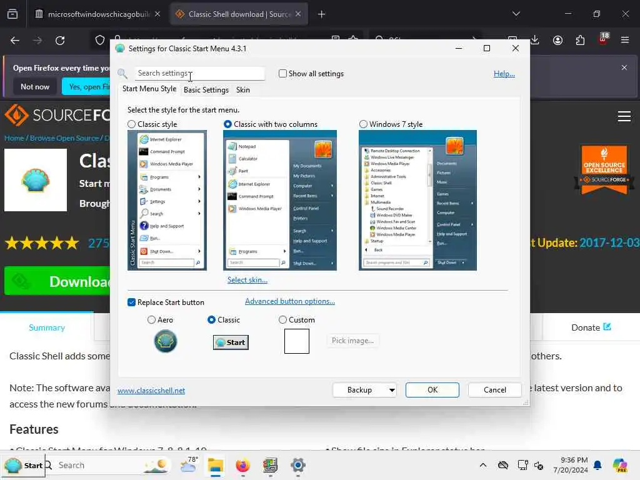
Task: Expand the Firefox list all tabs chevron
Action: [x=516, y=14]
